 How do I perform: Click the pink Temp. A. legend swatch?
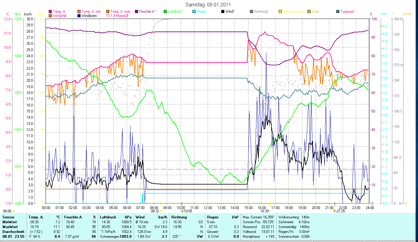(50, 11)
